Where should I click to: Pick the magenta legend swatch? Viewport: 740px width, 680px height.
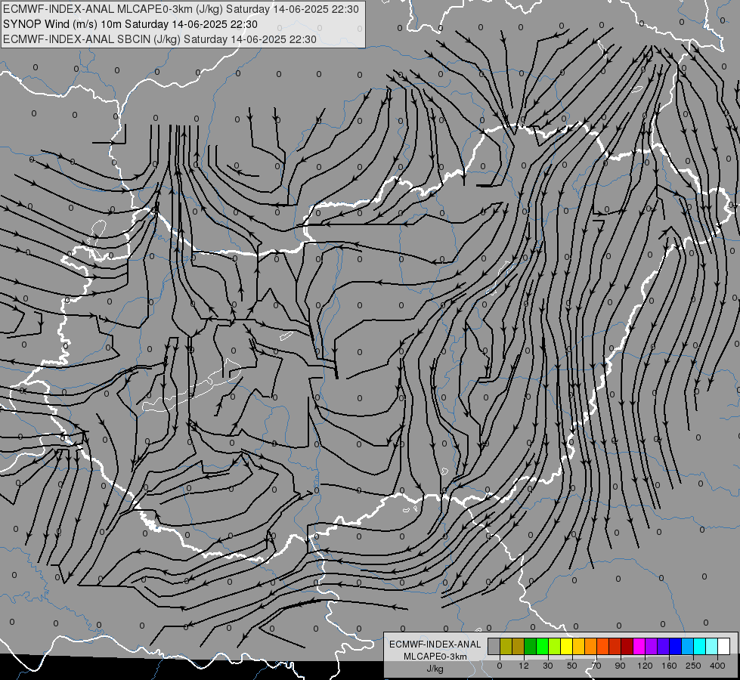[639, 646]
